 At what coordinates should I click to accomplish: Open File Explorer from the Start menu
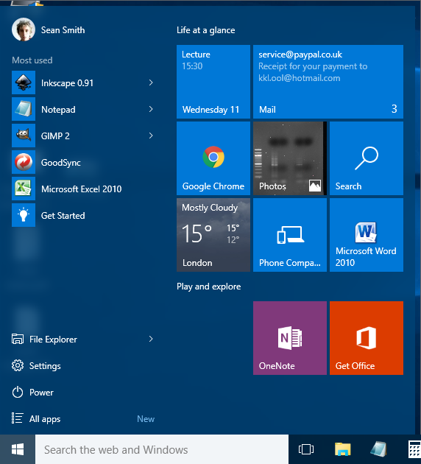tap(82, 339)
